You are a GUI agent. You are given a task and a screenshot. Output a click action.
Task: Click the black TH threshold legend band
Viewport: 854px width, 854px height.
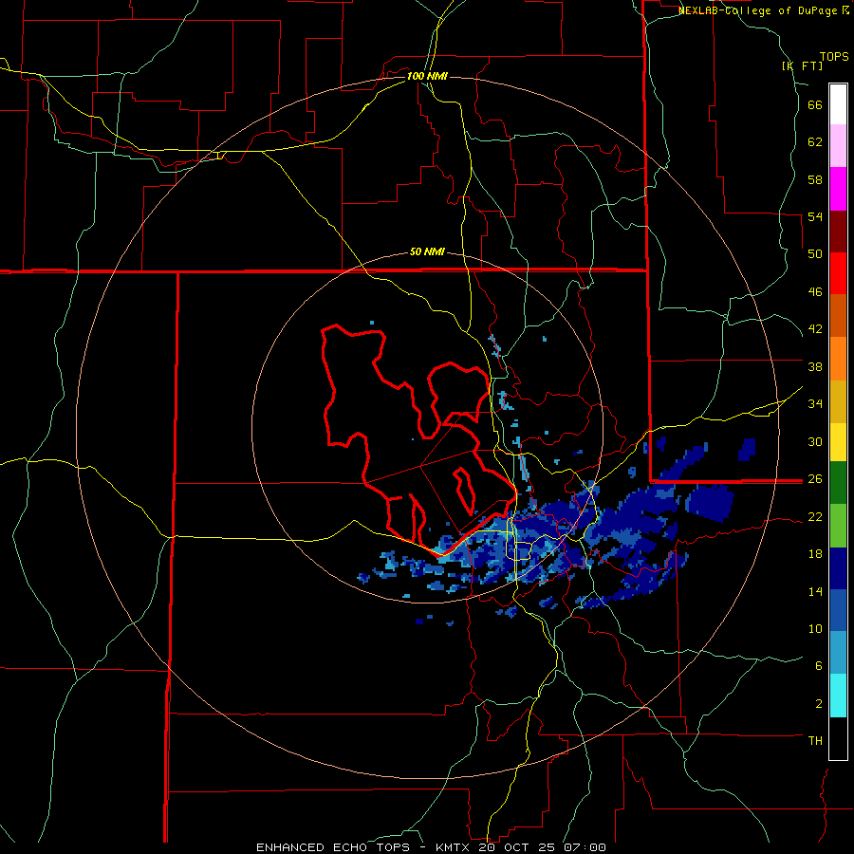838,738
